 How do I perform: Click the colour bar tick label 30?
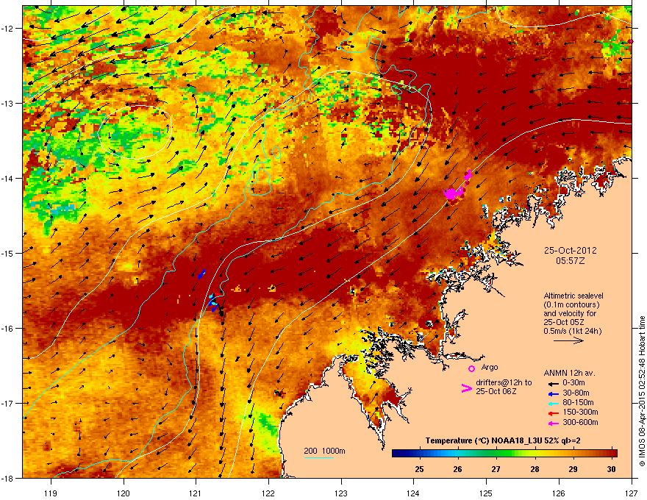[612, 469]
